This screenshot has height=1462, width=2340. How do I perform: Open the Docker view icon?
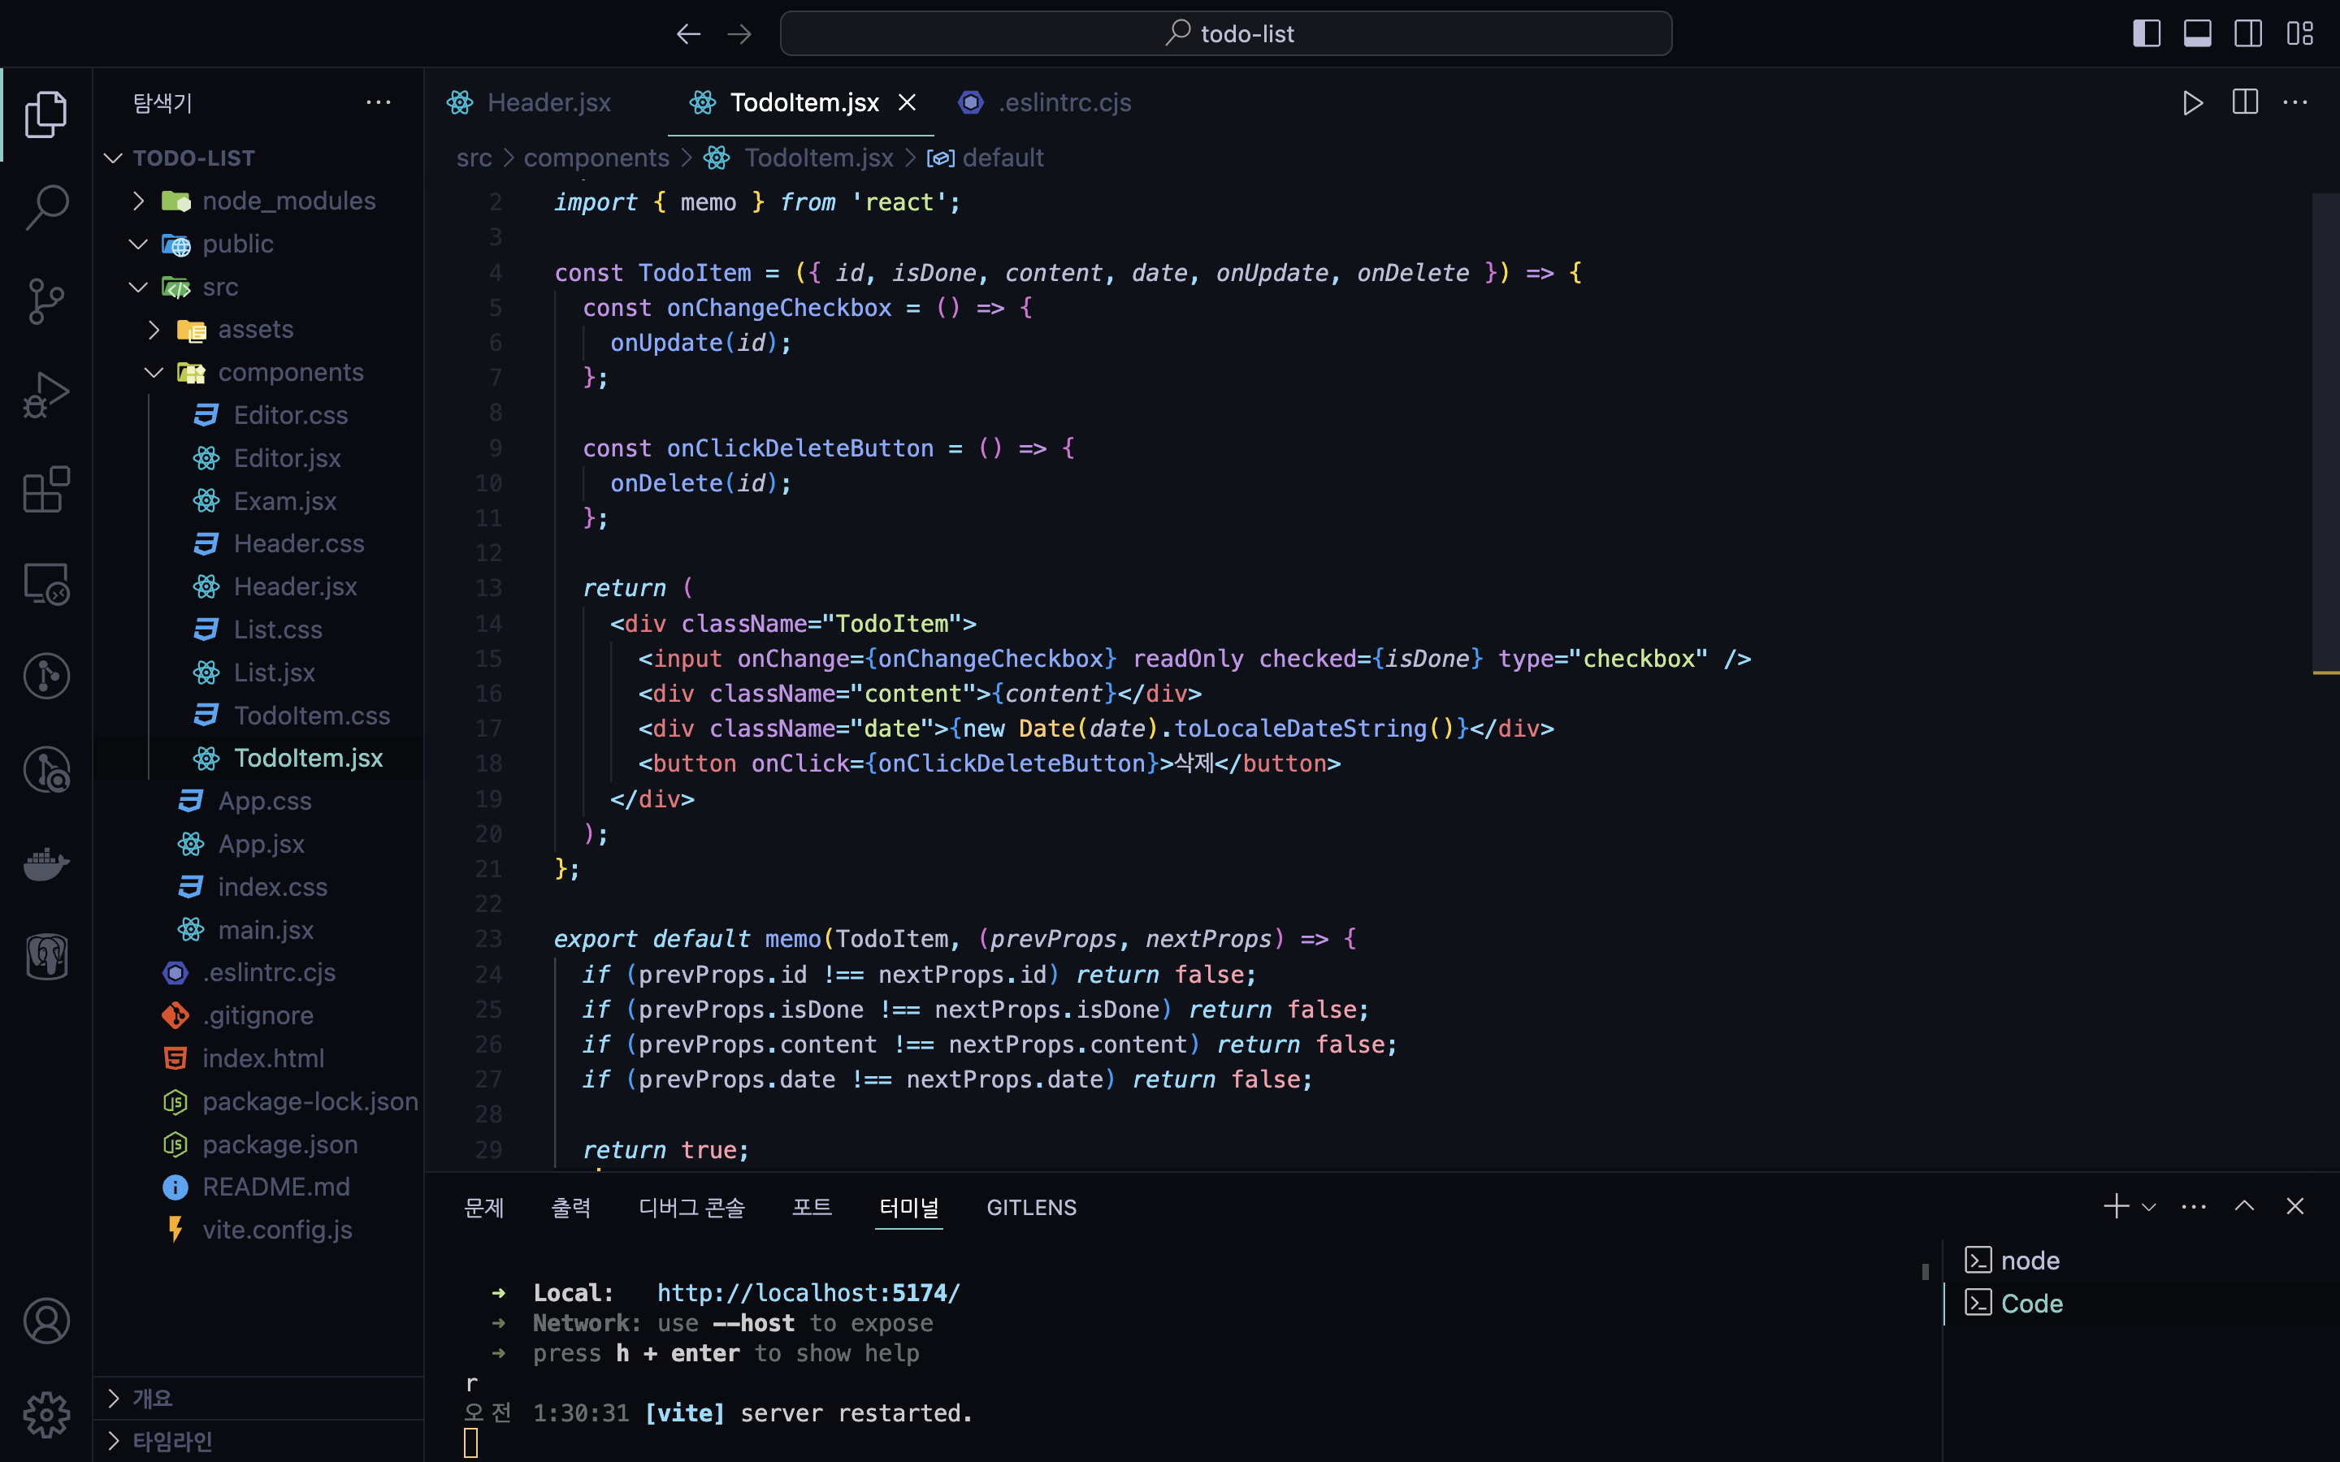[x=46, y=863]
